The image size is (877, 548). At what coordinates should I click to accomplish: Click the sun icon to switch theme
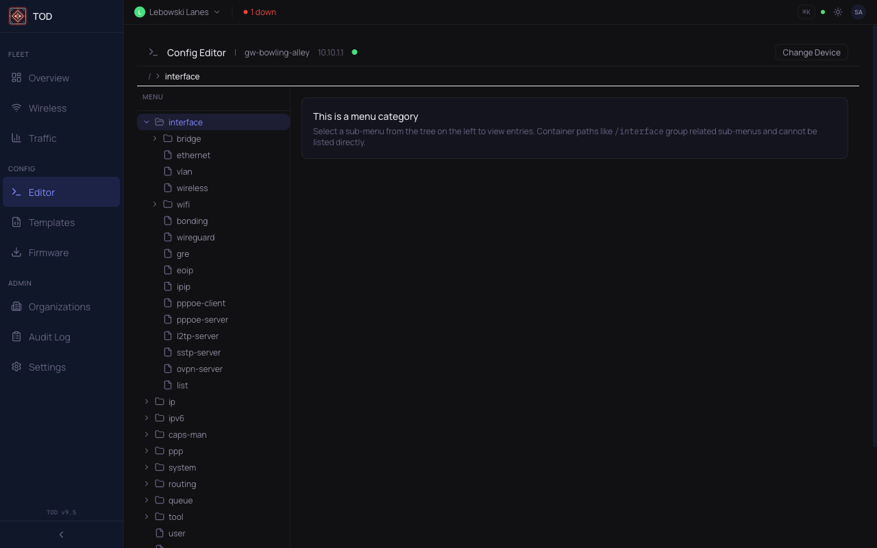(x=837, y=12)
